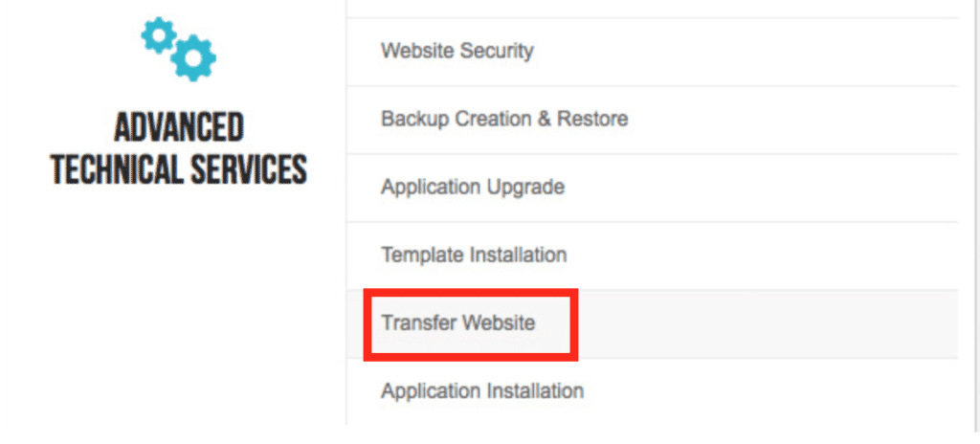The image size is (980, 444).
Task: Click the ADVANCED heading word
Action: [x=179, y=127]
